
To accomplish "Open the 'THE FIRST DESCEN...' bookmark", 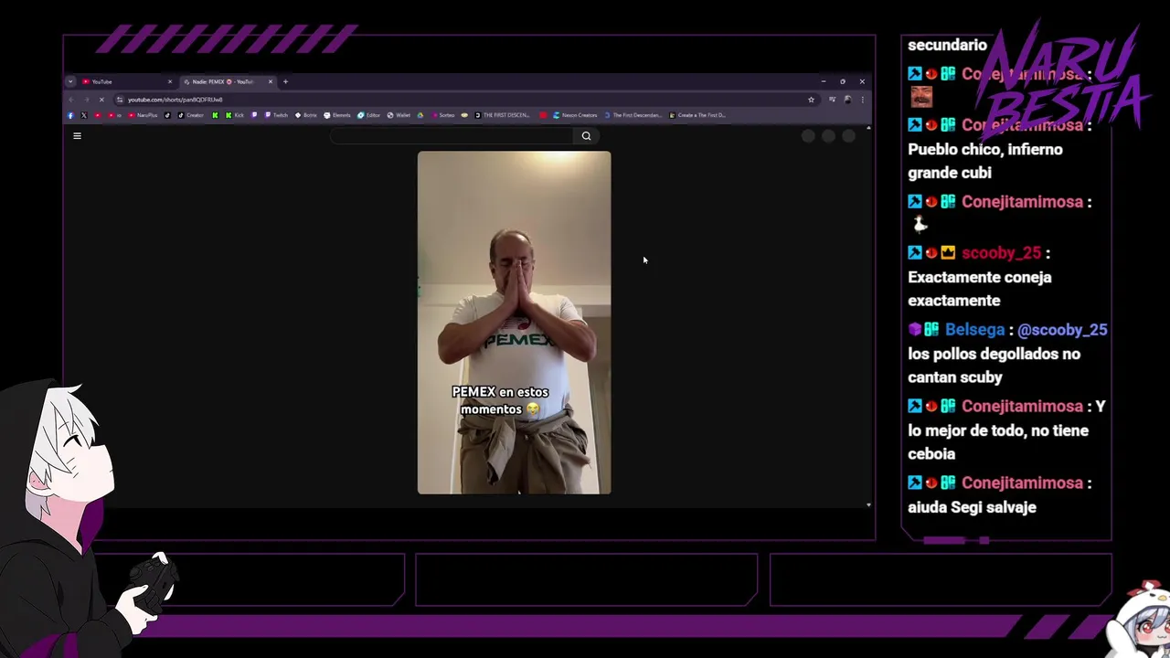I will click(502, 115).
